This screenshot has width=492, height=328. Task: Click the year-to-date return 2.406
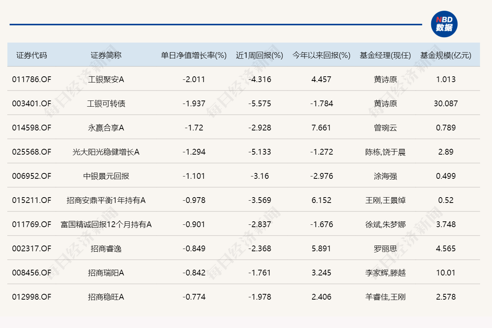click(x=321, y=297)
